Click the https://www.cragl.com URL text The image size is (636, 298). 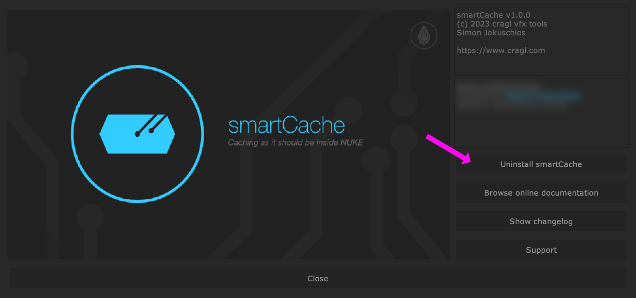500,50
